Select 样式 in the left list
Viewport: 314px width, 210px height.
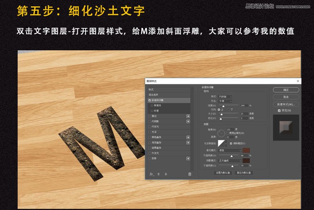click(169, 89)
